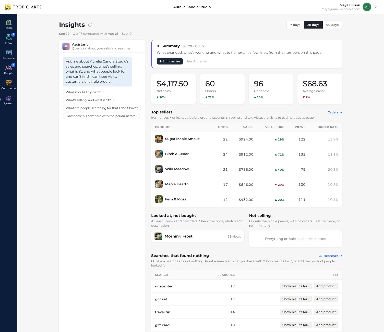This screenshot has width=384, height=332.
Task: Click the UNITS column header
Action: pos(223,127)
